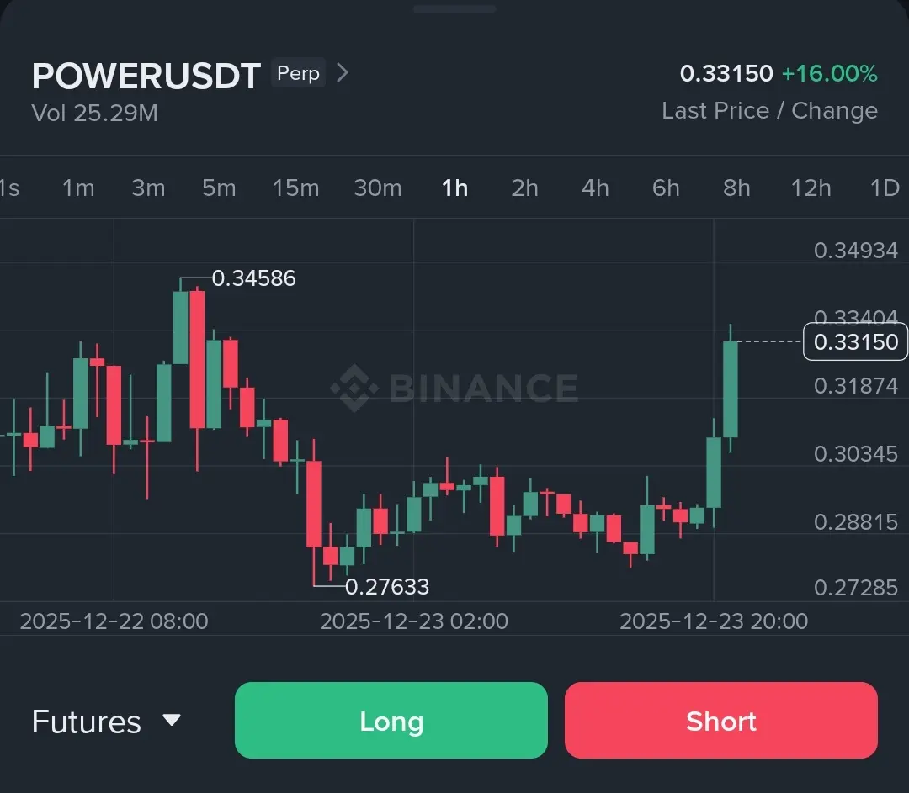Tap the red Short button
Viewport: 909px width, 793px height.
[x=721, y=720]
